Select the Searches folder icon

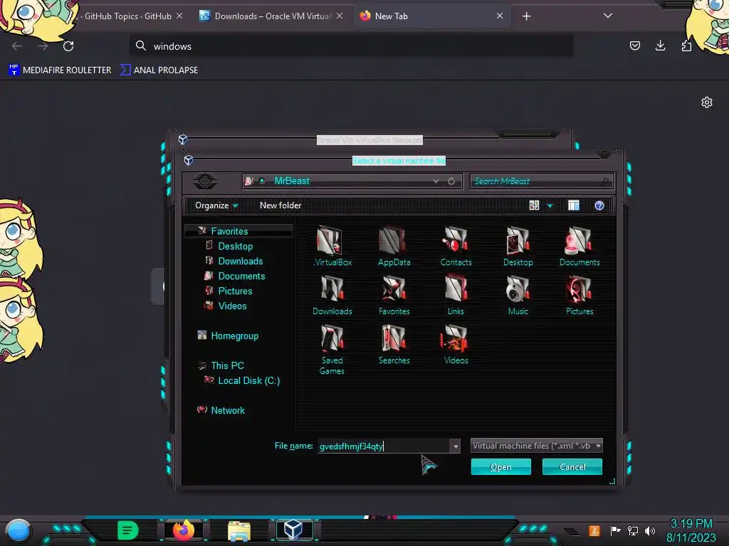393,338
